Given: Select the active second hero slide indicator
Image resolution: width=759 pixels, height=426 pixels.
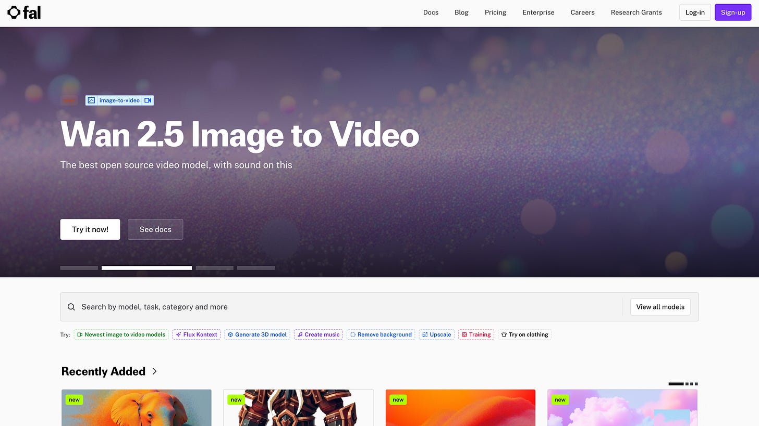Looking at the screenshot, I should (146, 268).
